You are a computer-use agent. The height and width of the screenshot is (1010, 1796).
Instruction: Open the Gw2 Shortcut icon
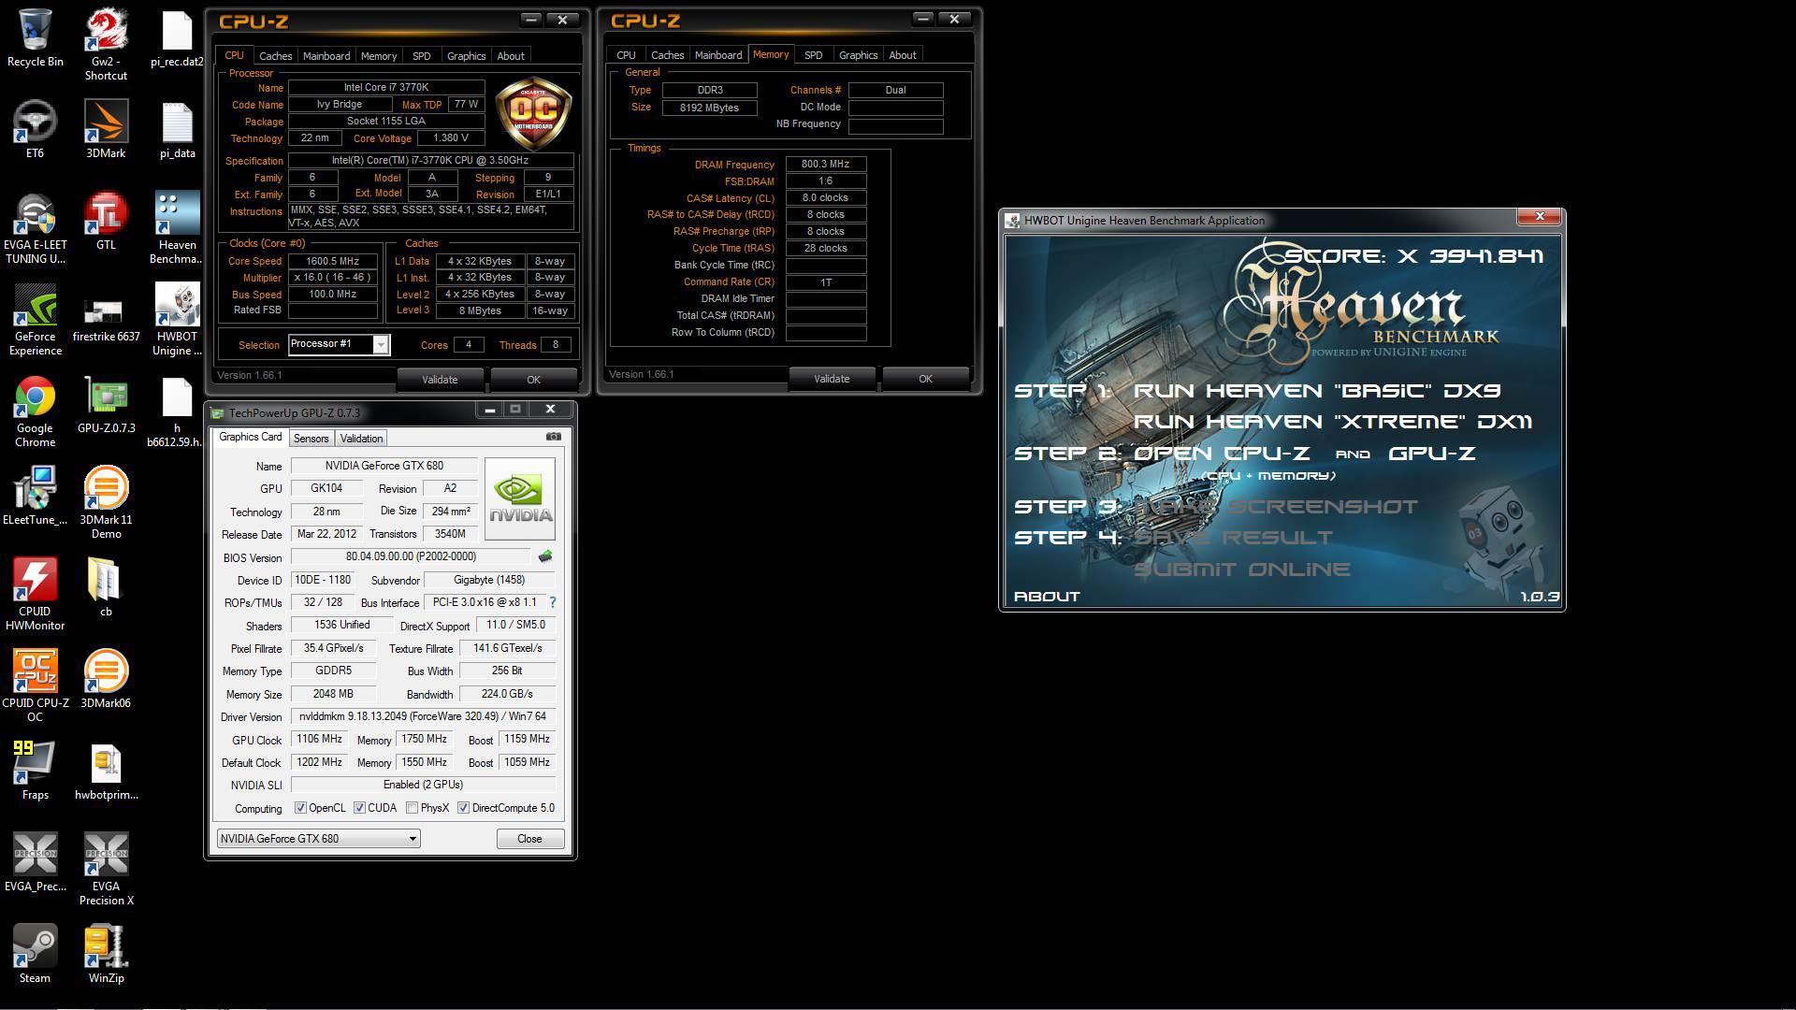tap(106, 44)
